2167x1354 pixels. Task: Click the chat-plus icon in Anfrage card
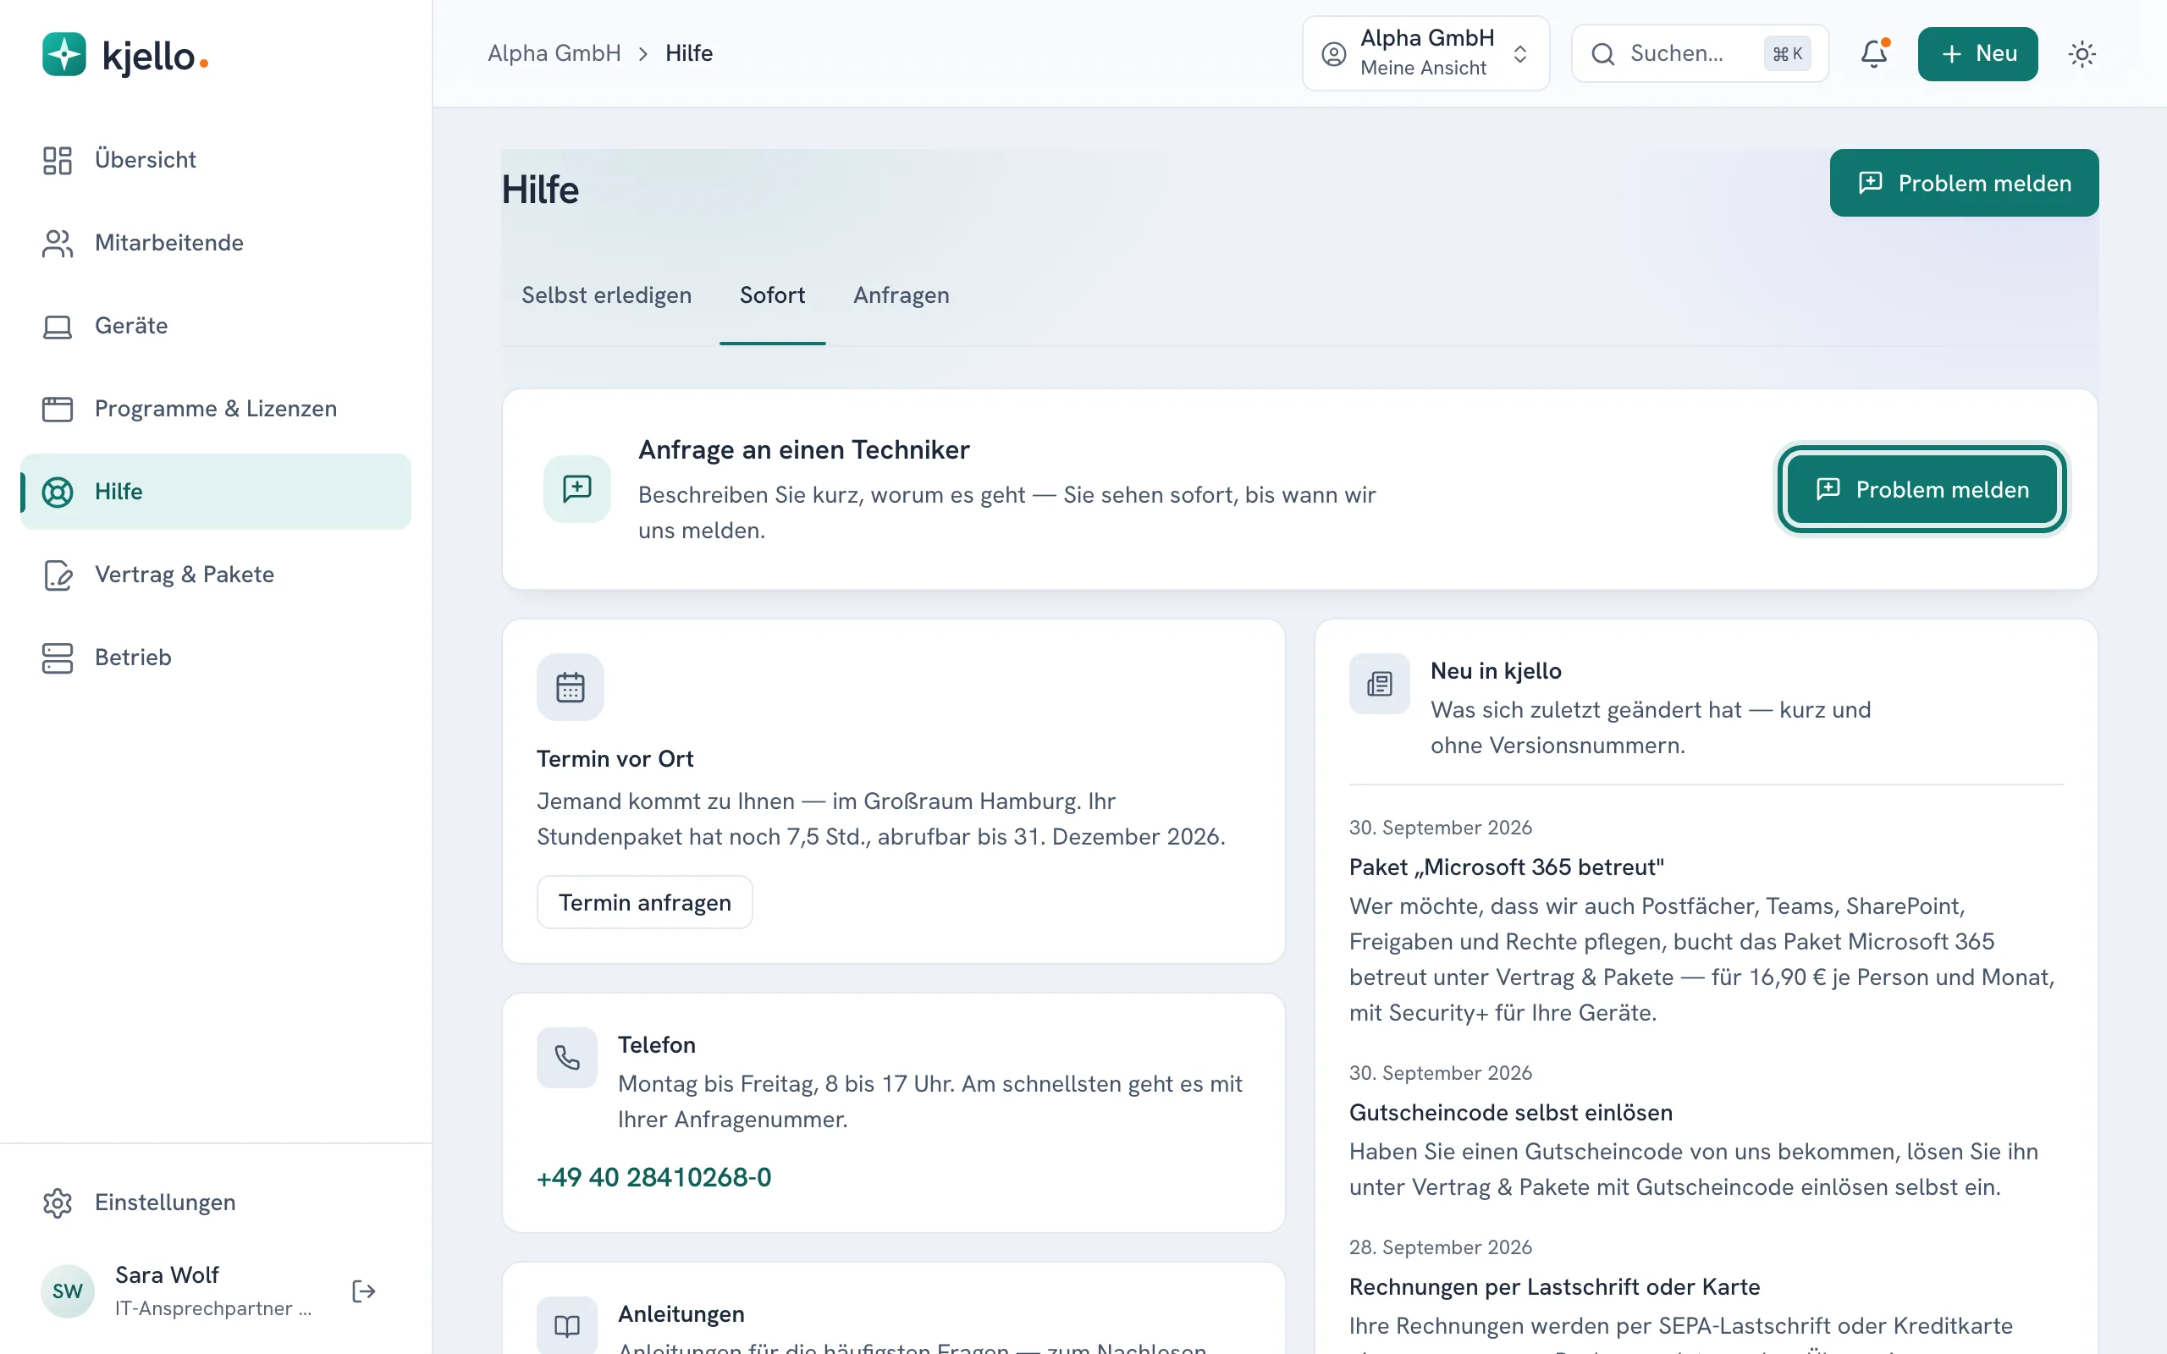click(x=576, y=489)
